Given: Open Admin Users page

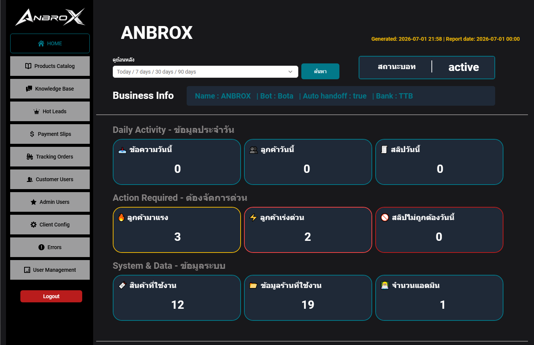Looking at the screenshot, I should tap(50, 202).
